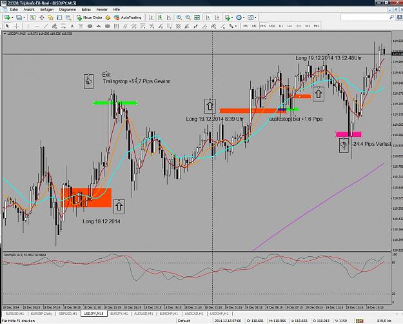Open the templates dropdown
Viewport: 403px width, 324px height.
tap(251, 17)
